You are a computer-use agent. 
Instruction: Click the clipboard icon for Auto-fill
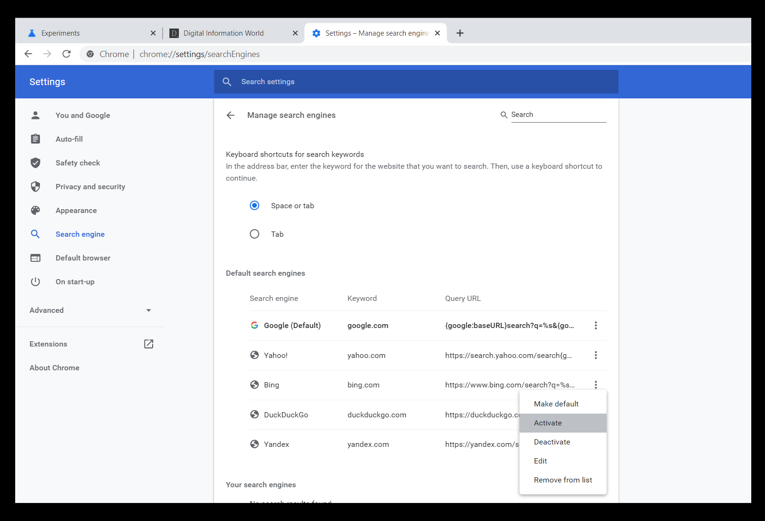35,139
